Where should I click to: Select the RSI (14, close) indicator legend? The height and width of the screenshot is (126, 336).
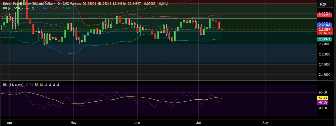pyautogui.click(x=13, y=85)
